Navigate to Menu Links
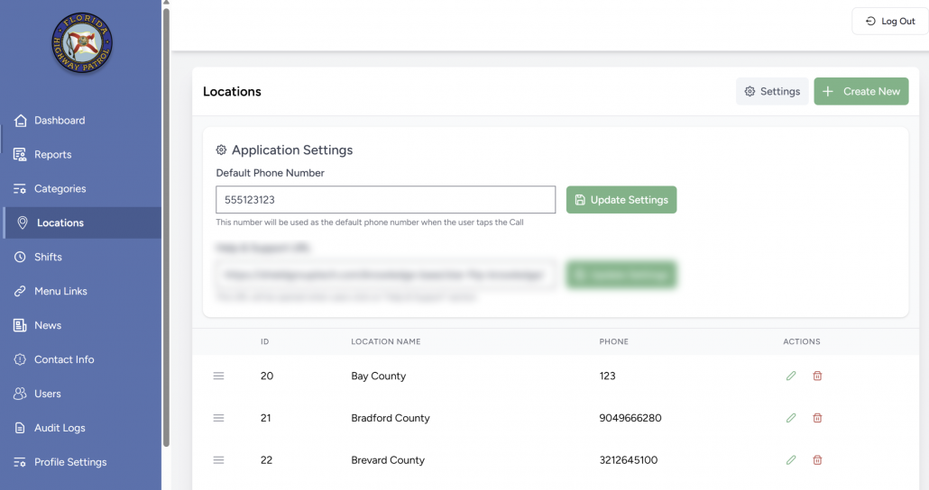This screenshot has height=490, width=929. (60, 292)
